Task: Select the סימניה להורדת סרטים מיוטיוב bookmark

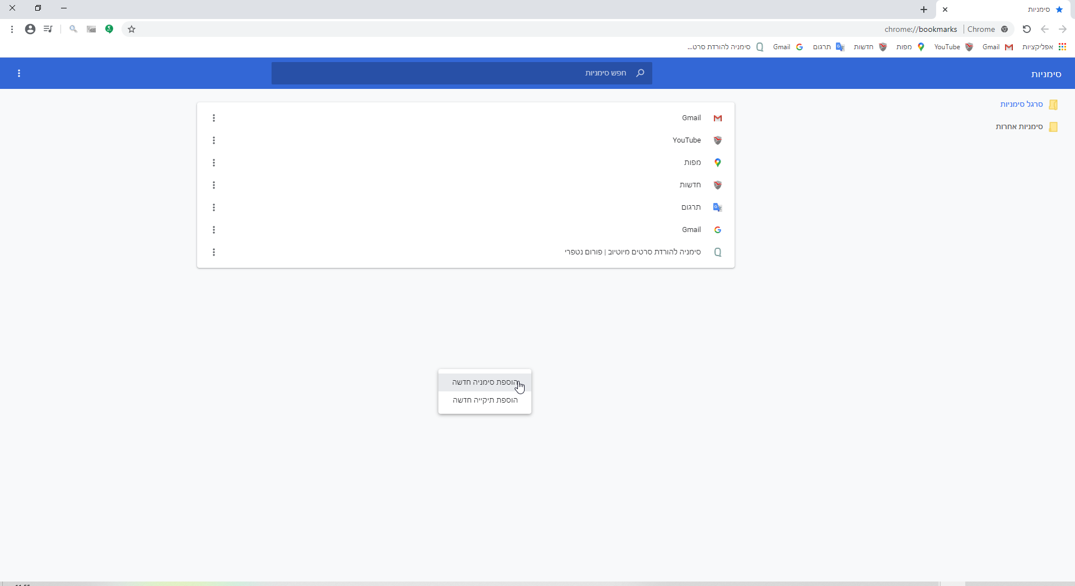Action: click(466, 252)
